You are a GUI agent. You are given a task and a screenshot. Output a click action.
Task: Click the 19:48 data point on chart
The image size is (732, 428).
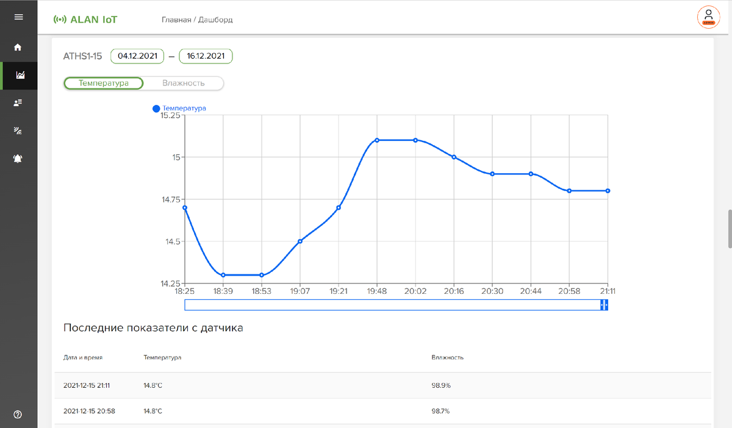pos(377,140)
